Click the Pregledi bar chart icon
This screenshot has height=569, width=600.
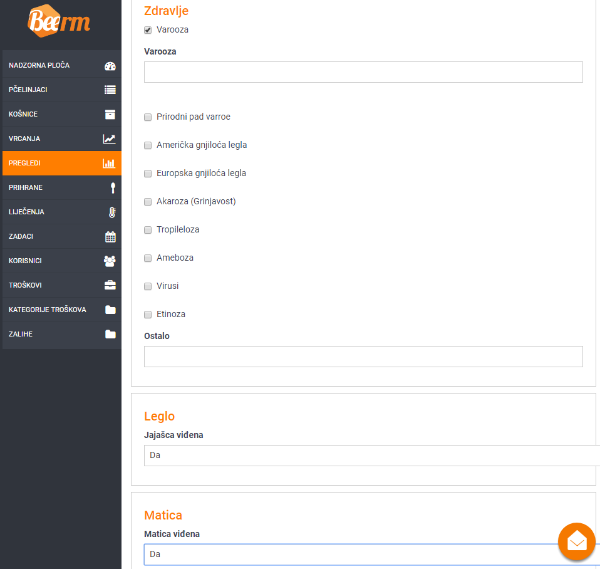109,163
